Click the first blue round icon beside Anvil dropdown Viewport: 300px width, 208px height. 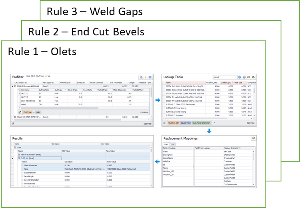[x=240, y=77]
